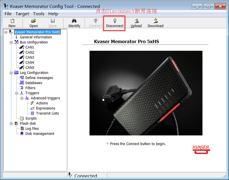Collapse the Bus configuration branch
This screenshot has height=180, width=229.
click(x=11, y=42)
